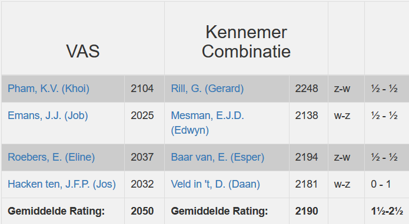The height and width of the screenshot is (224, 409).
Task: Select rating cell 2248 for Rill
Action: tap(307, 89)
